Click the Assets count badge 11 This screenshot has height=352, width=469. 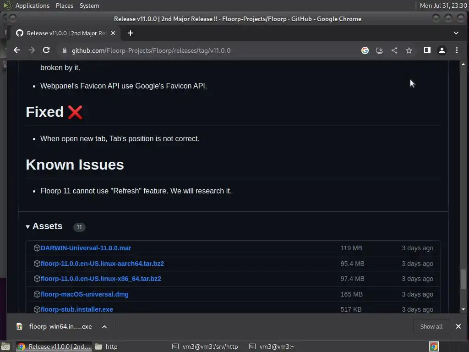[x=79, y=227]
